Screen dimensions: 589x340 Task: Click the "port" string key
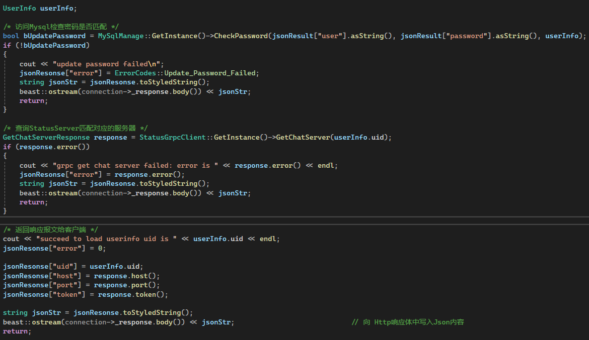[x=65, y=285]
